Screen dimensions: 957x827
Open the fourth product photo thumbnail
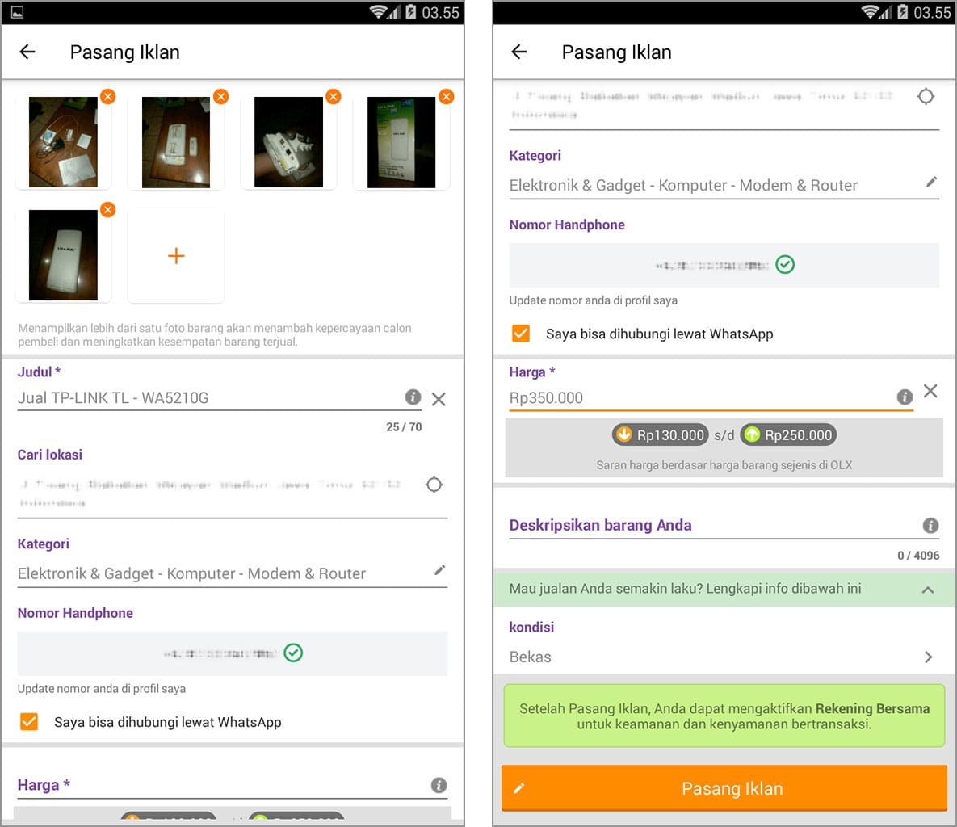pyautogui.click(x=401, y=143)
